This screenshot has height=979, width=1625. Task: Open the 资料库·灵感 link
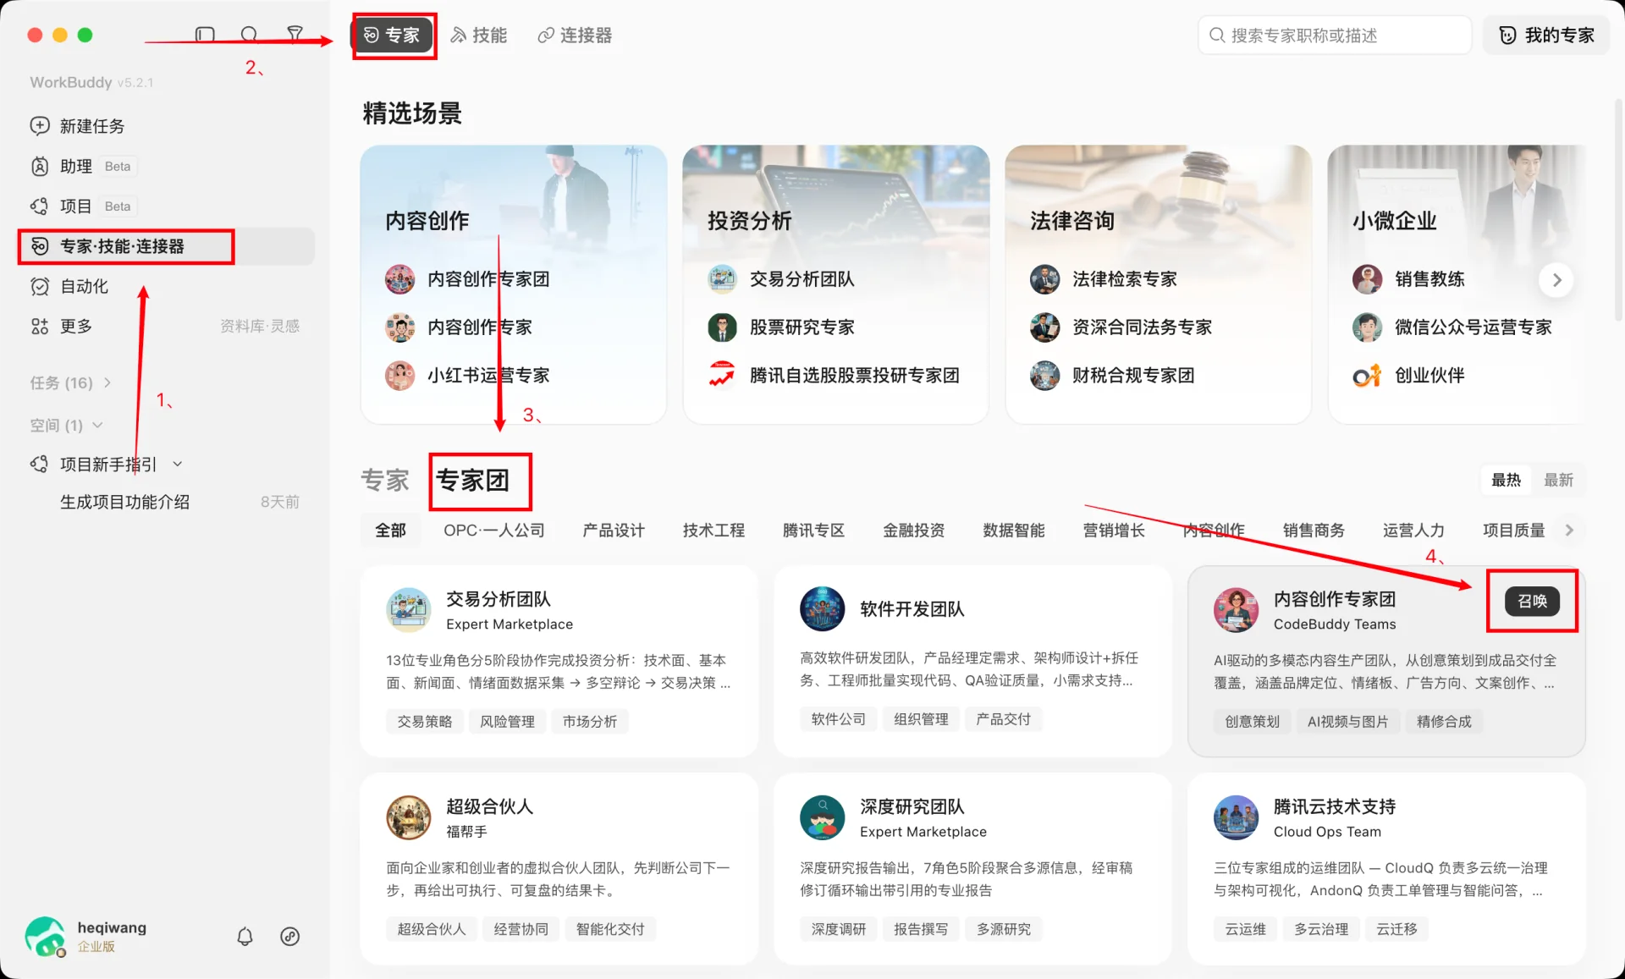260,326
